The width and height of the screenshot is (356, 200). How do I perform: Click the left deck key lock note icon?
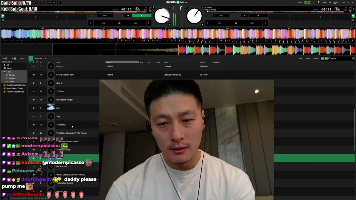tap(154, 7)
